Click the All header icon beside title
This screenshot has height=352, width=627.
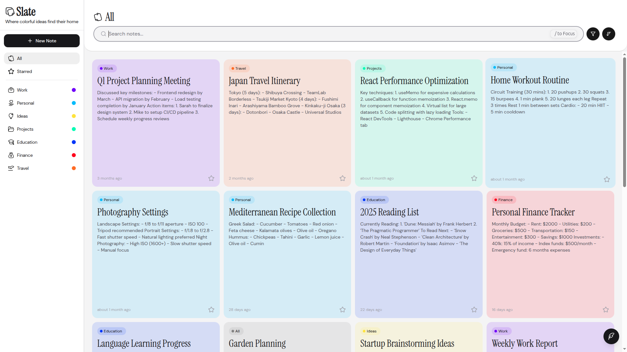98,17
